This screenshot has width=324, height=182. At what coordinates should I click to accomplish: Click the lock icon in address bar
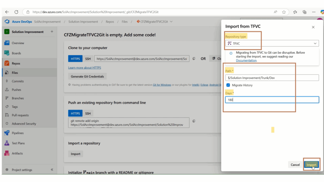point(28,12)
